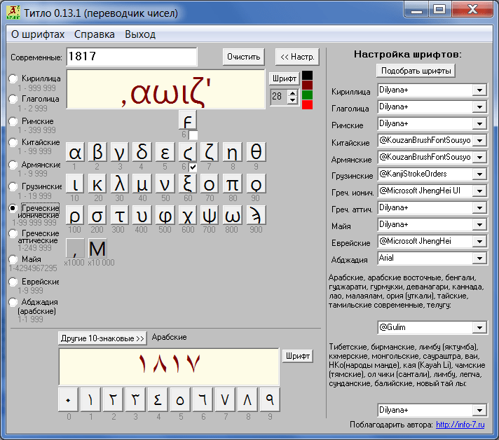Click the Современные number input field
This screenshot has height=440, width=499.
coord(132,57)
